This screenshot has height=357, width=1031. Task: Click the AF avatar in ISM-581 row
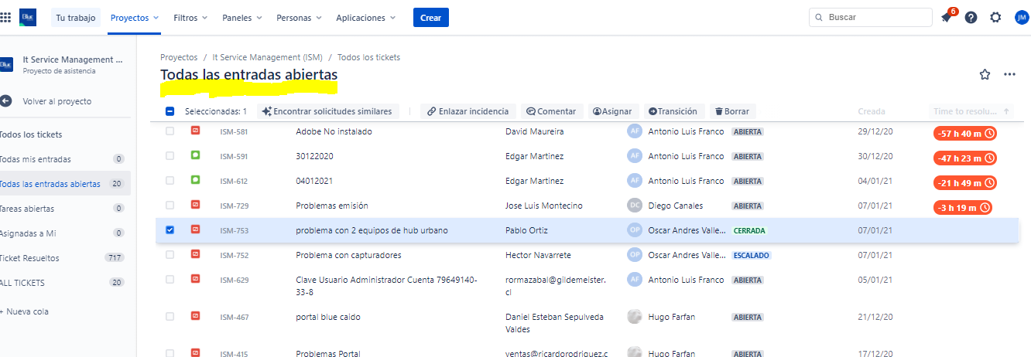pyautogui.click(x=635, y=131)
